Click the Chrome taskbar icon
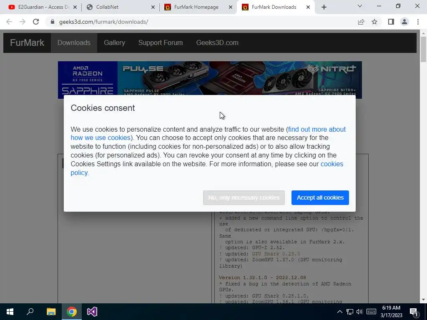Screen dimensions: 427x320 click(x=72, y=312)
